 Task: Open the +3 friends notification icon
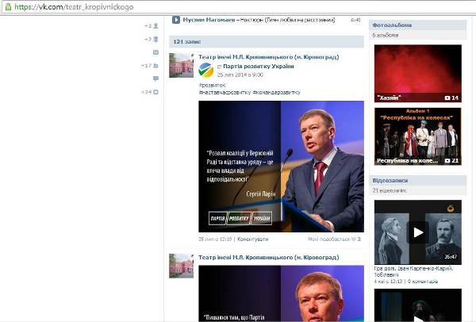[155, 26]
